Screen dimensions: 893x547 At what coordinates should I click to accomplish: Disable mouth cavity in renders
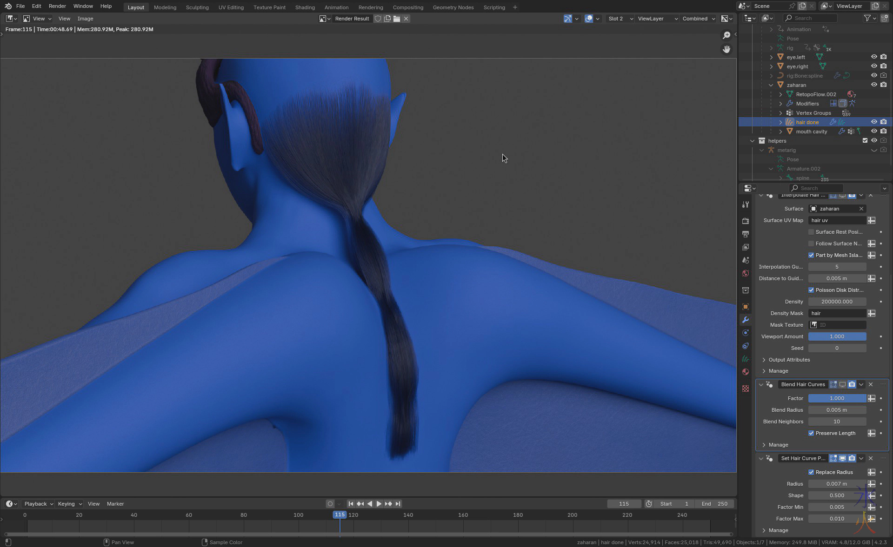(883, 132)
